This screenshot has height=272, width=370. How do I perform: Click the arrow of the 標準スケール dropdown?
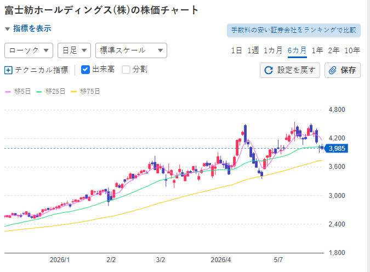pos(160,50)
